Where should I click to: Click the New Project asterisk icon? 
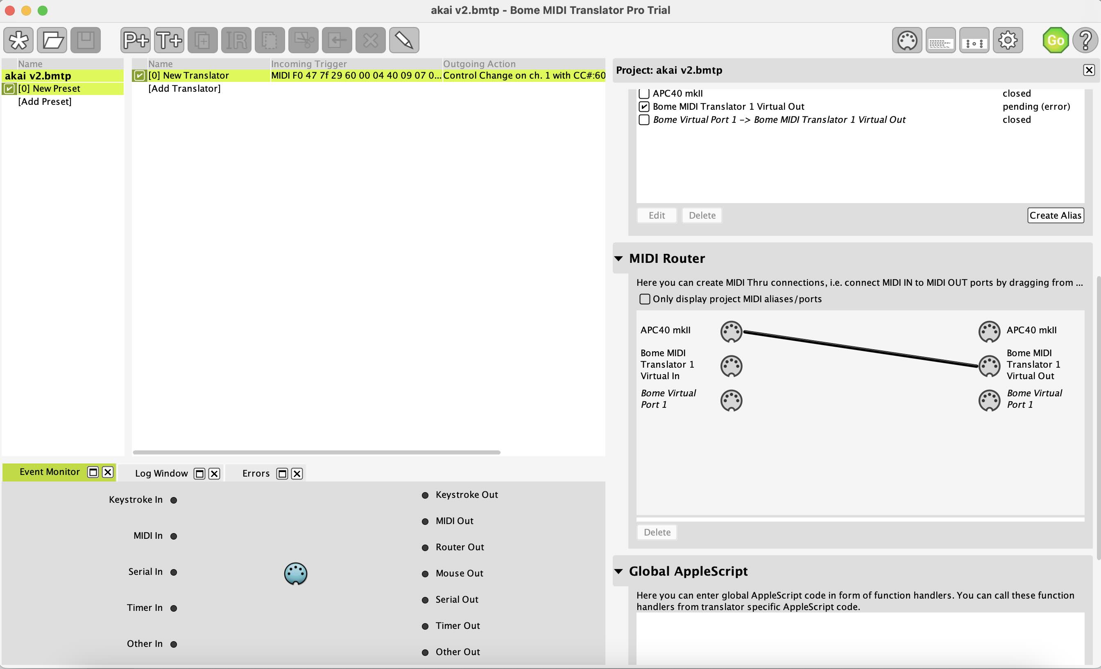click(18, 40)
